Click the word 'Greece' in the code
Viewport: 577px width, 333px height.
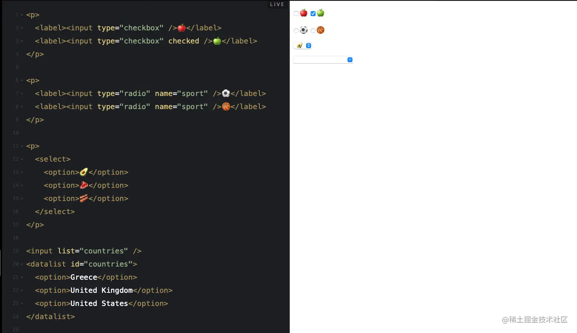[84, 277]
